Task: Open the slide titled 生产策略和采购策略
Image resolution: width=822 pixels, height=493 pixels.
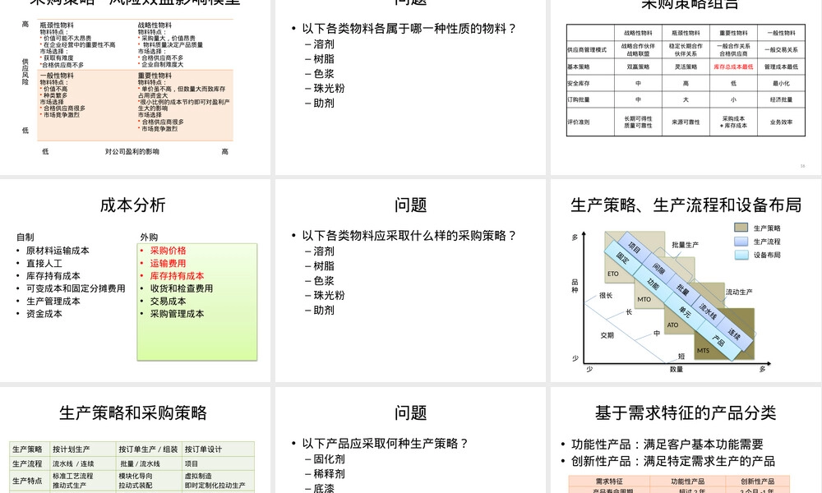Action: [132, 412]
